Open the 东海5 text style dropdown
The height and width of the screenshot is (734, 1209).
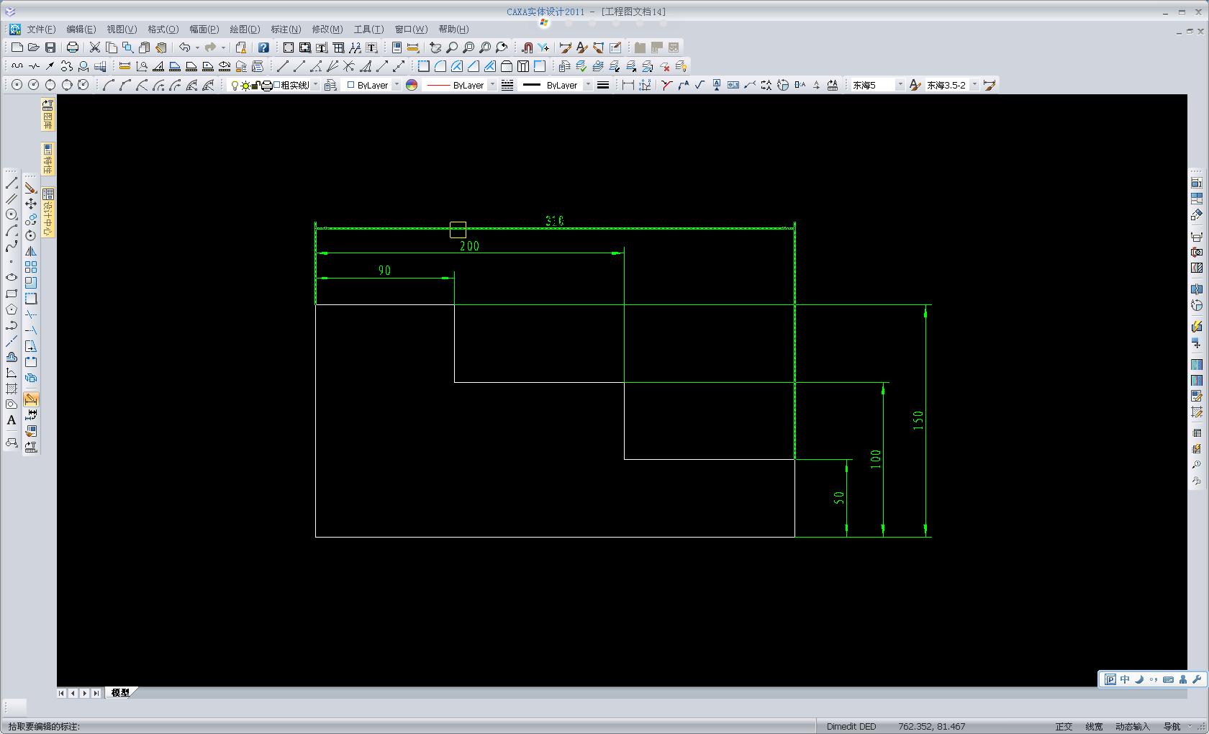(x=900, y=85)
